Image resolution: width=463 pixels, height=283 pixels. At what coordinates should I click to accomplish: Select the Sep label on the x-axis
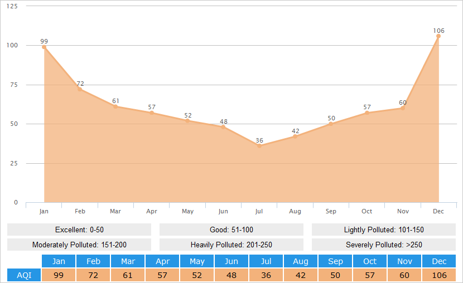click(x=331, y=211)
